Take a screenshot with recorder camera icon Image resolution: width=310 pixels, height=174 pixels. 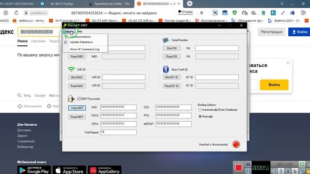(x=248, y=164)
